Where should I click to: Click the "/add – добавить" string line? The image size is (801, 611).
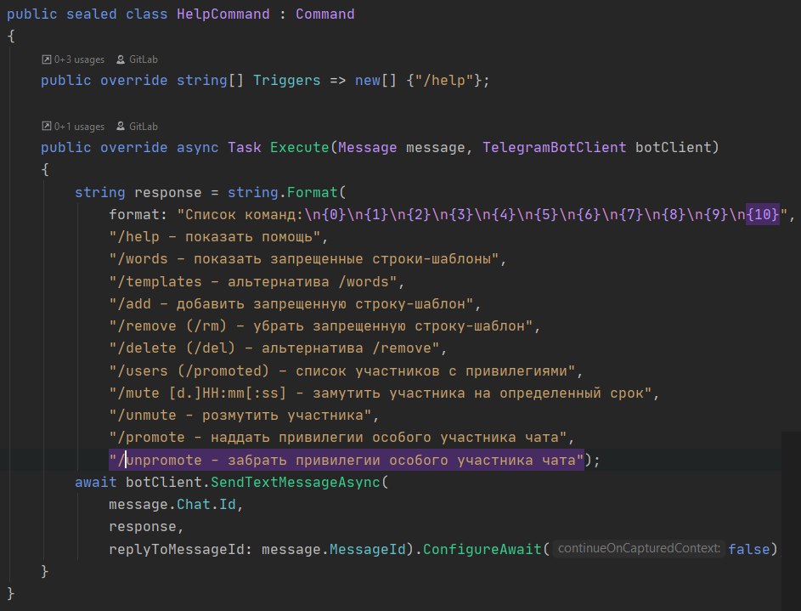(x=291, y=304)
